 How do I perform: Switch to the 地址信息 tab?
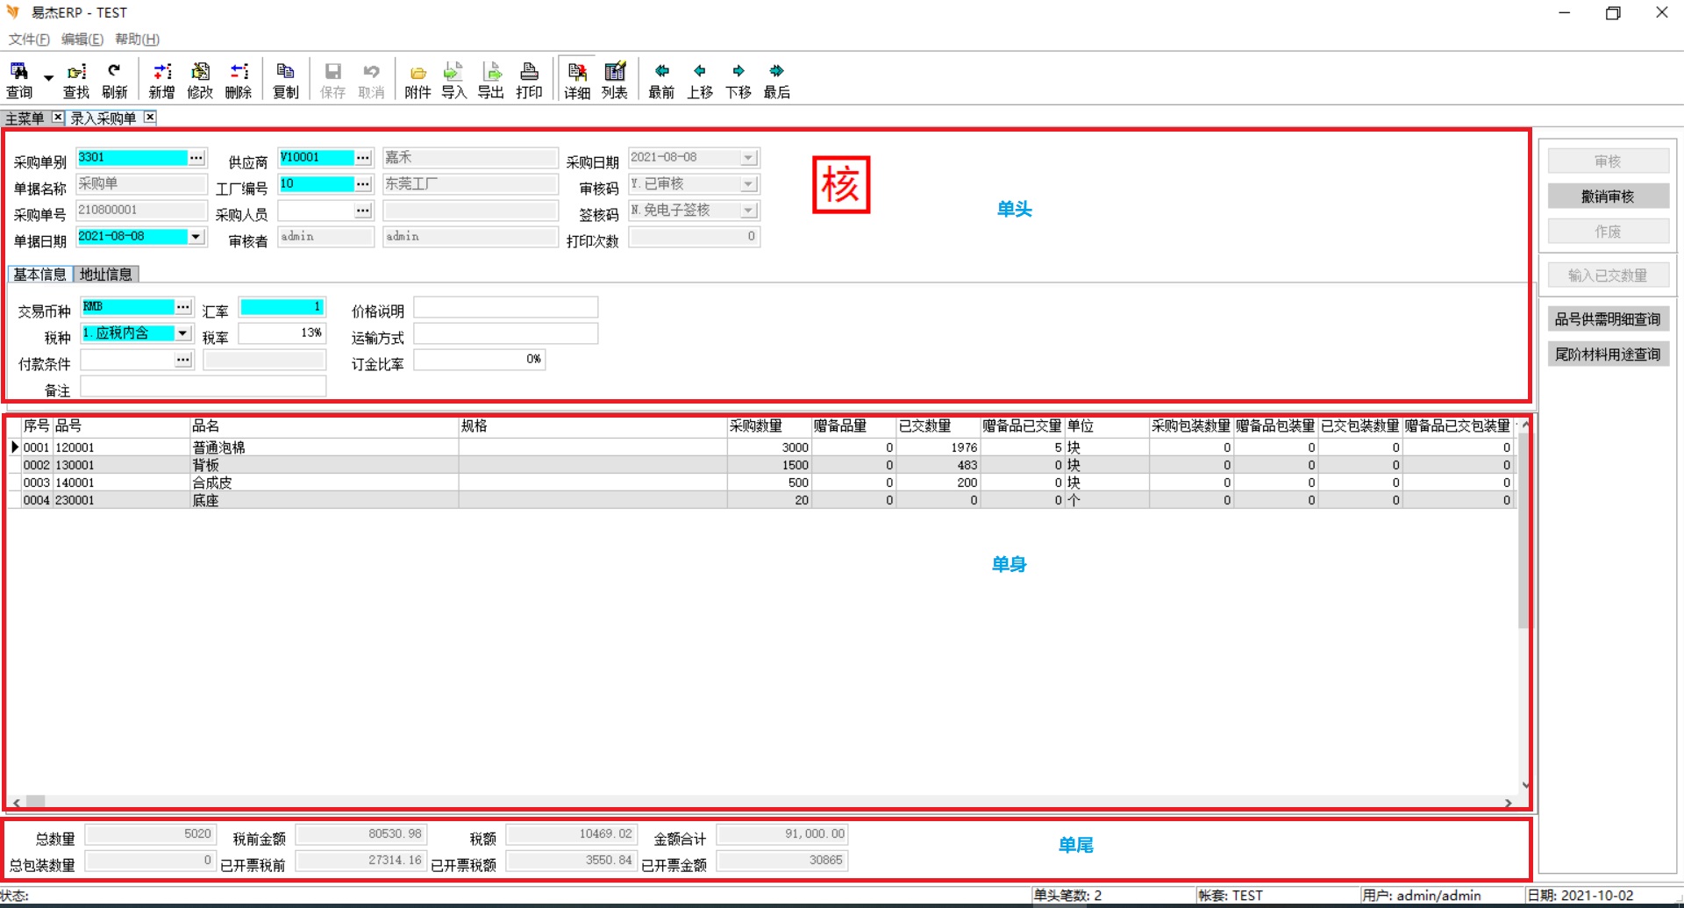[106, 275]
